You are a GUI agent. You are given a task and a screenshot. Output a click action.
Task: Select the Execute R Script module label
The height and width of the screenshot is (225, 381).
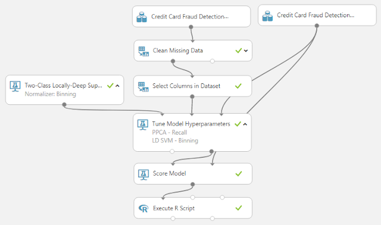click(174, 208)
